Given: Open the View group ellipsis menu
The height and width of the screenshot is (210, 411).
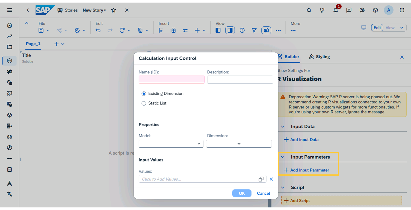Looking at the screenshot, I should (278, 30).
